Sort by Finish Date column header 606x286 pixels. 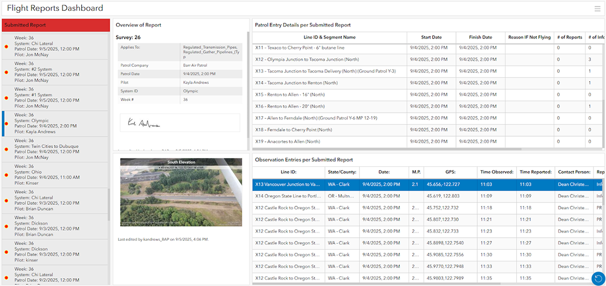(x=480, y=37)
